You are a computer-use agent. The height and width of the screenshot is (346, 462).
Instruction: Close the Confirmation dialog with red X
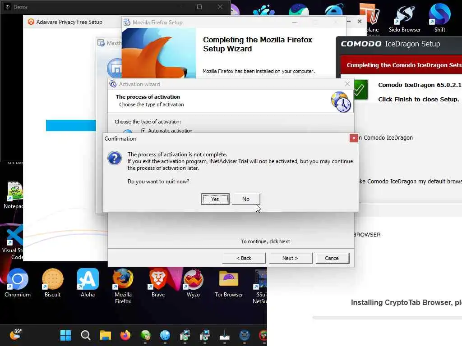pos(354,138)
